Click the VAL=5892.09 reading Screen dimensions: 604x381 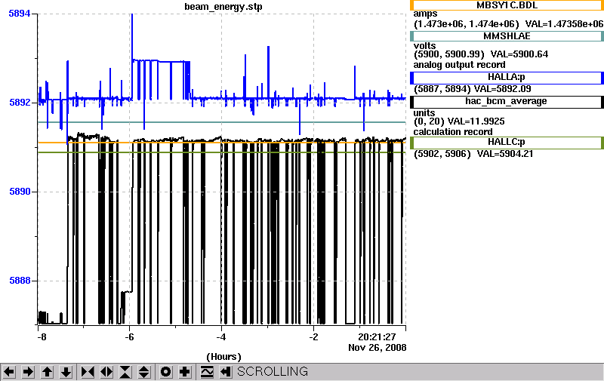point(502,89)
